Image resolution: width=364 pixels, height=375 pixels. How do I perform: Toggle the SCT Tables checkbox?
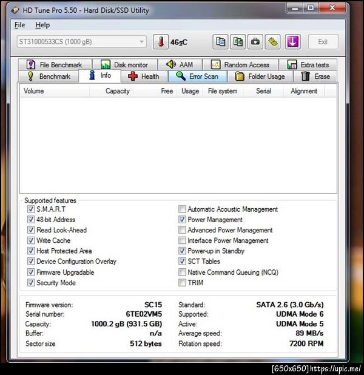click(182, 262)
